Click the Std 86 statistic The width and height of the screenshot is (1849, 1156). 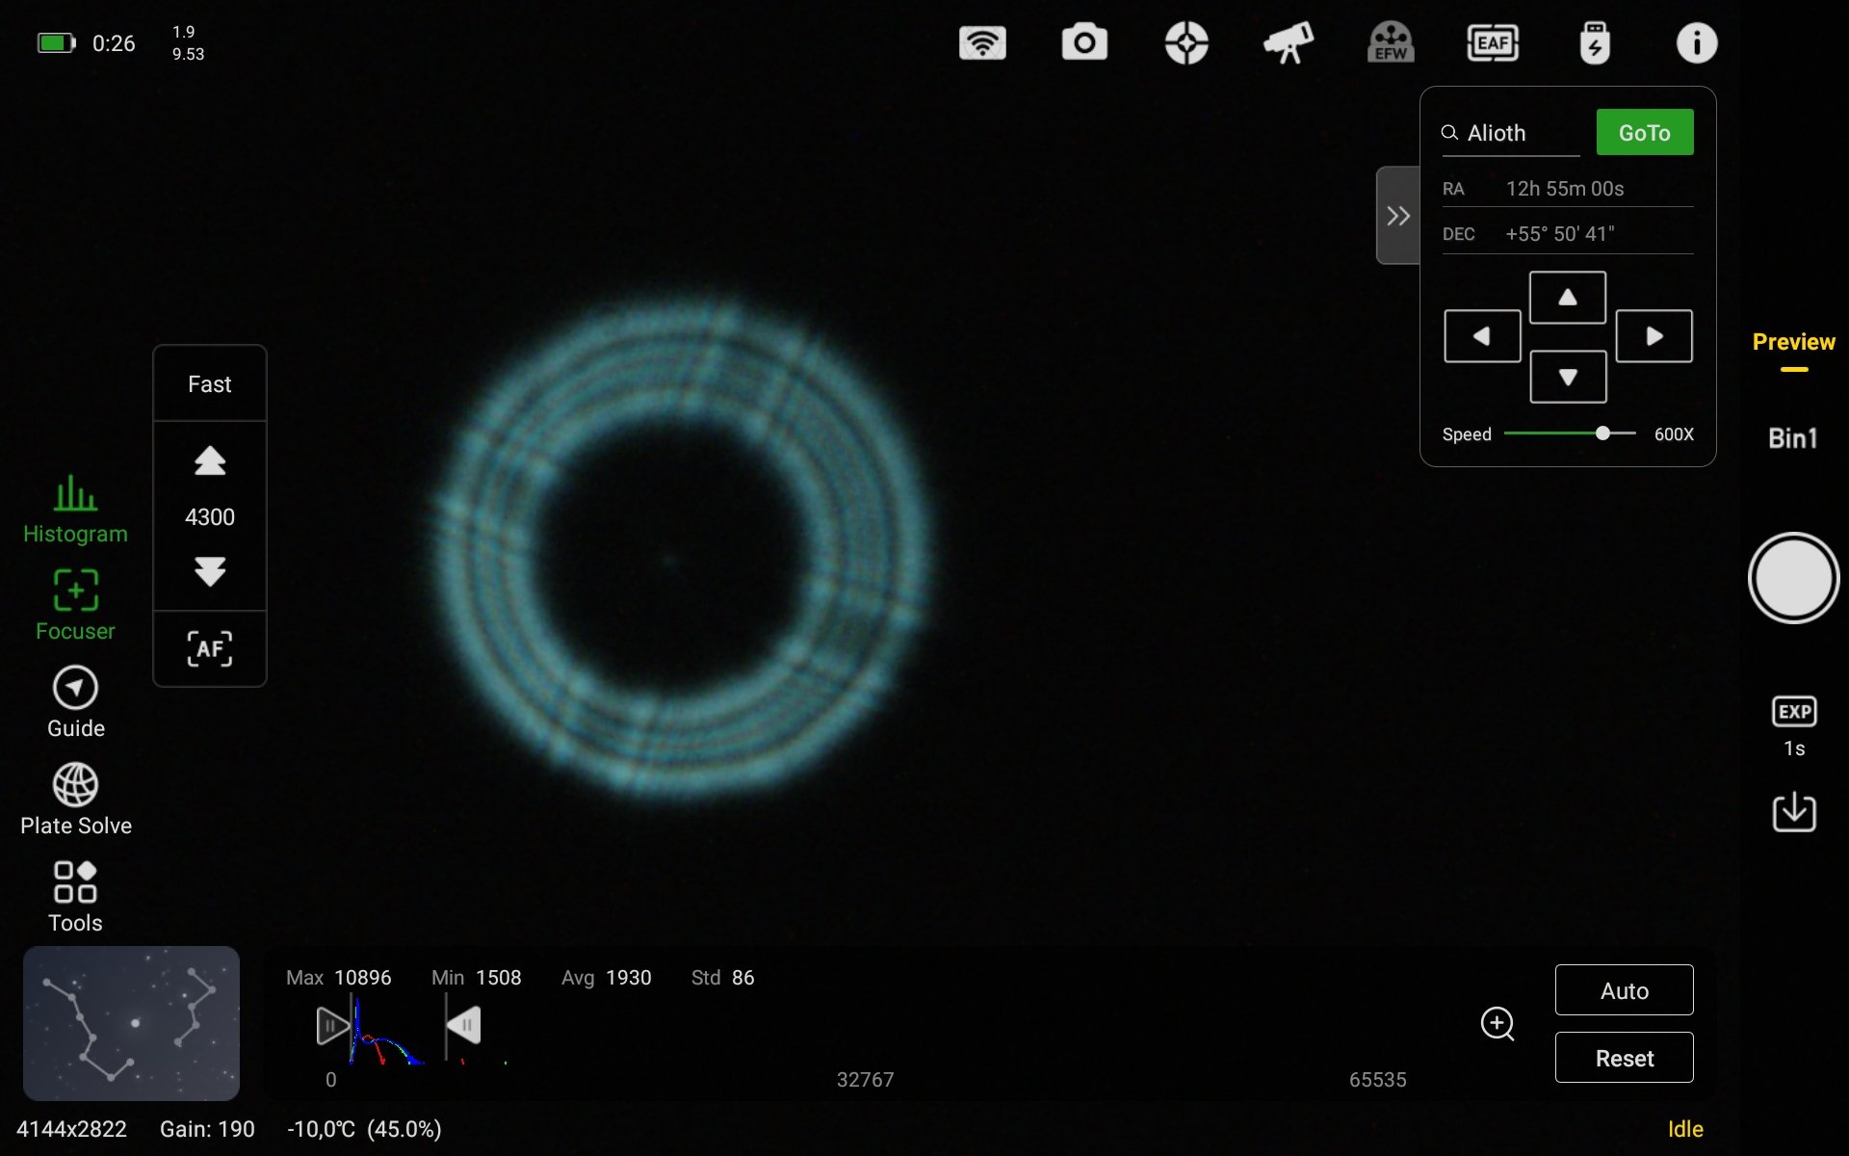tap(722, 978)
